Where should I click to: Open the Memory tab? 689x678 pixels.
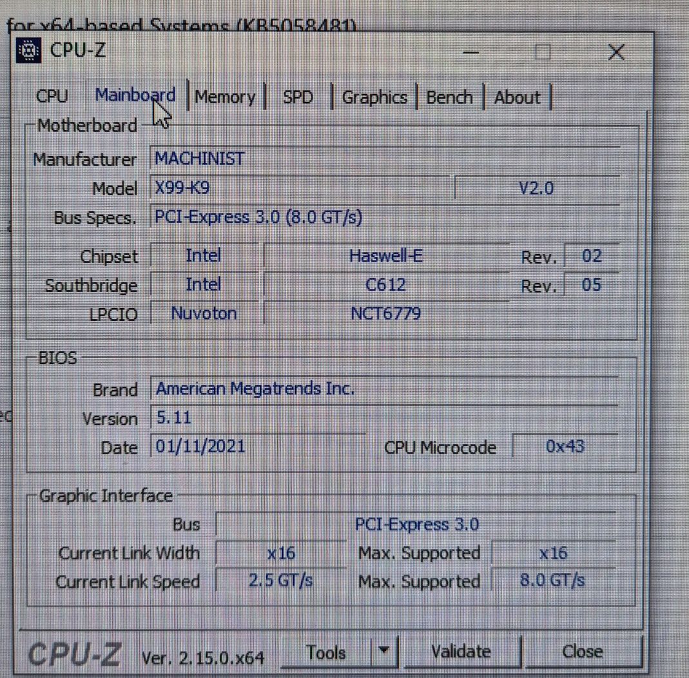coord(225,97)
